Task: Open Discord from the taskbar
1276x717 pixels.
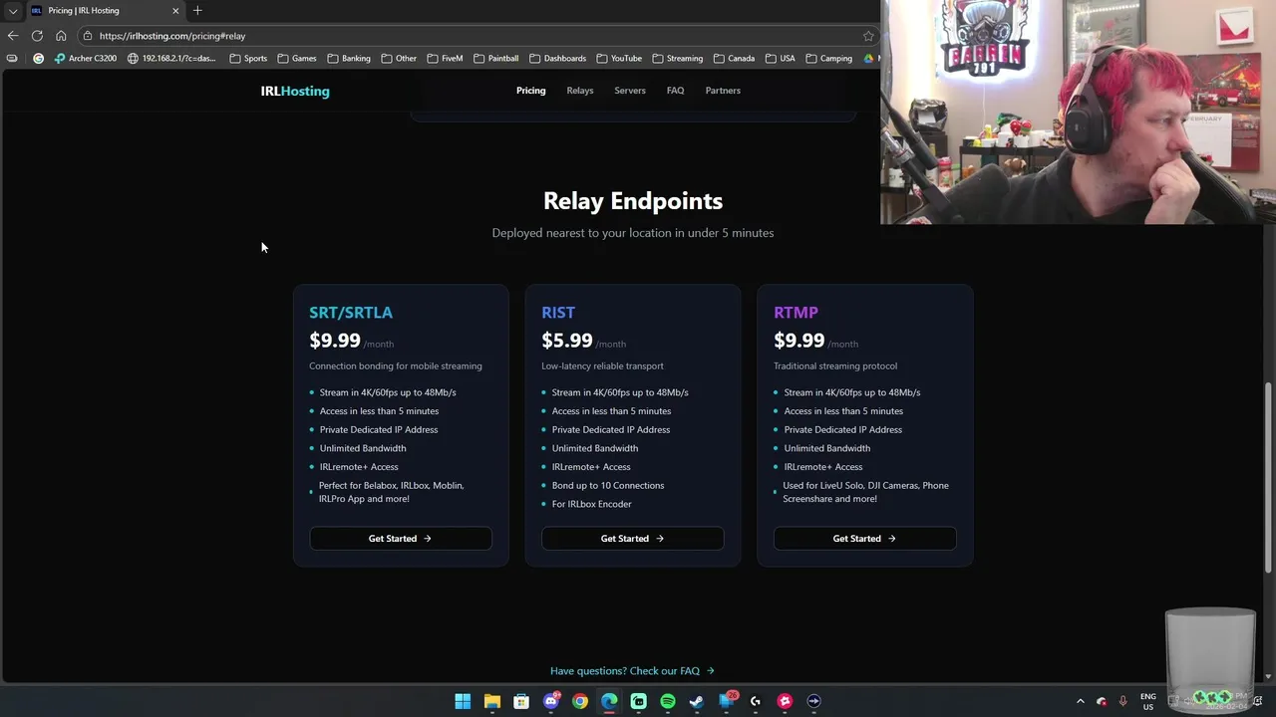Action: pyautogui.click(x=551, y=701)
